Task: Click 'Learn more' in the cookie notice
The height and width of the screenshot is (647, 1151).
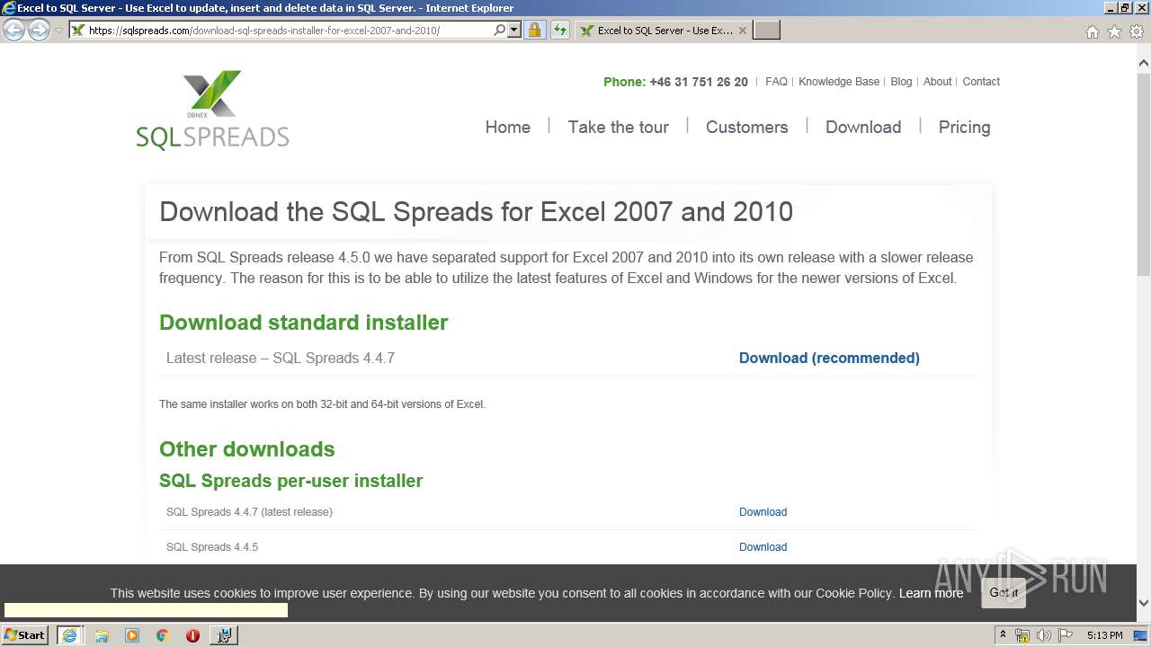Action: (931, 593)
